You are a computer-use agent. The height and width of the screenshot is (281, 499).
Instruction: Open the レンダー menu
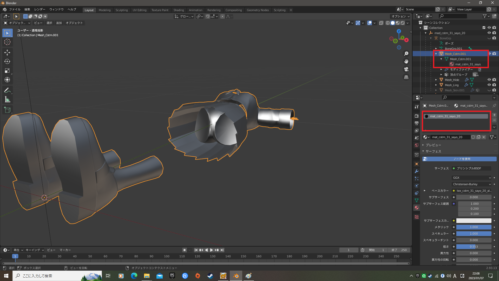(40, 9)
